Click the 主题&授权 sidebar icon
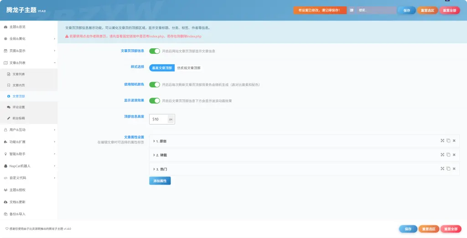This screenshot has height=238, width=467. point(5,190)
